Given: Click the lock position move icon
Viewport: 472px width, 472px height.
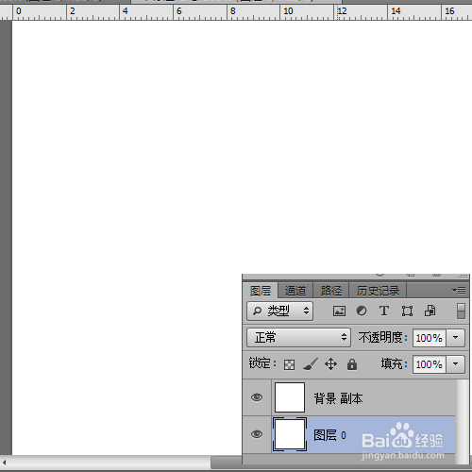Looking at the screenshot, I should [330, 364].
